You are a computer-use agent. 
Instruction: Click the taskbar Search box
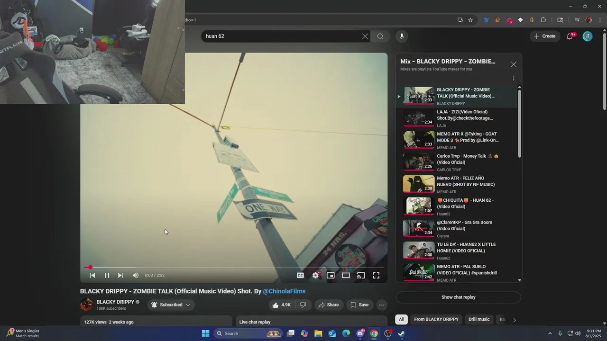coord(248,333)
